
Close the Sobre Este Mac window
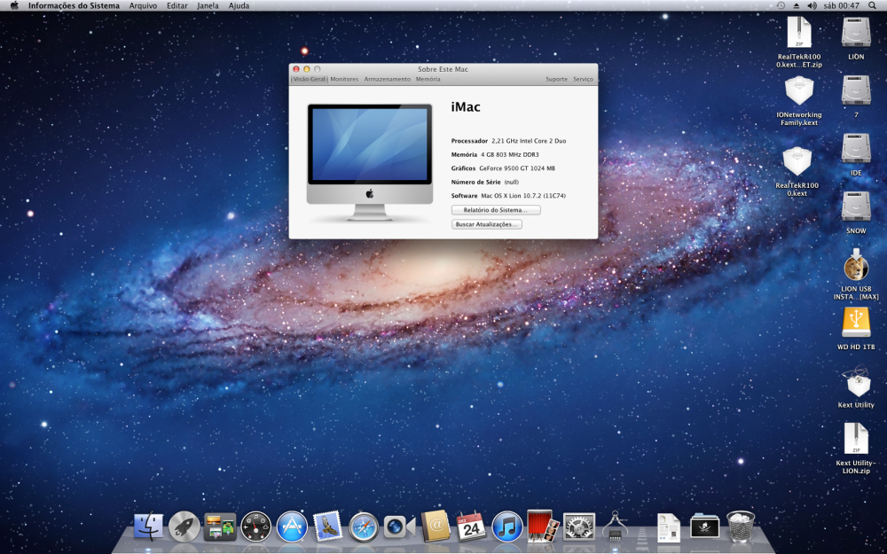click(296, 69)
